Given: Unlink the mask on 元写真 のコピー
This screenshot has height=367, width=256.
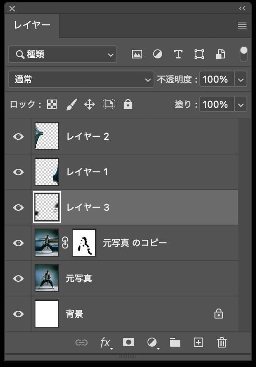Looking at the screenshot, I should point(65,243).
